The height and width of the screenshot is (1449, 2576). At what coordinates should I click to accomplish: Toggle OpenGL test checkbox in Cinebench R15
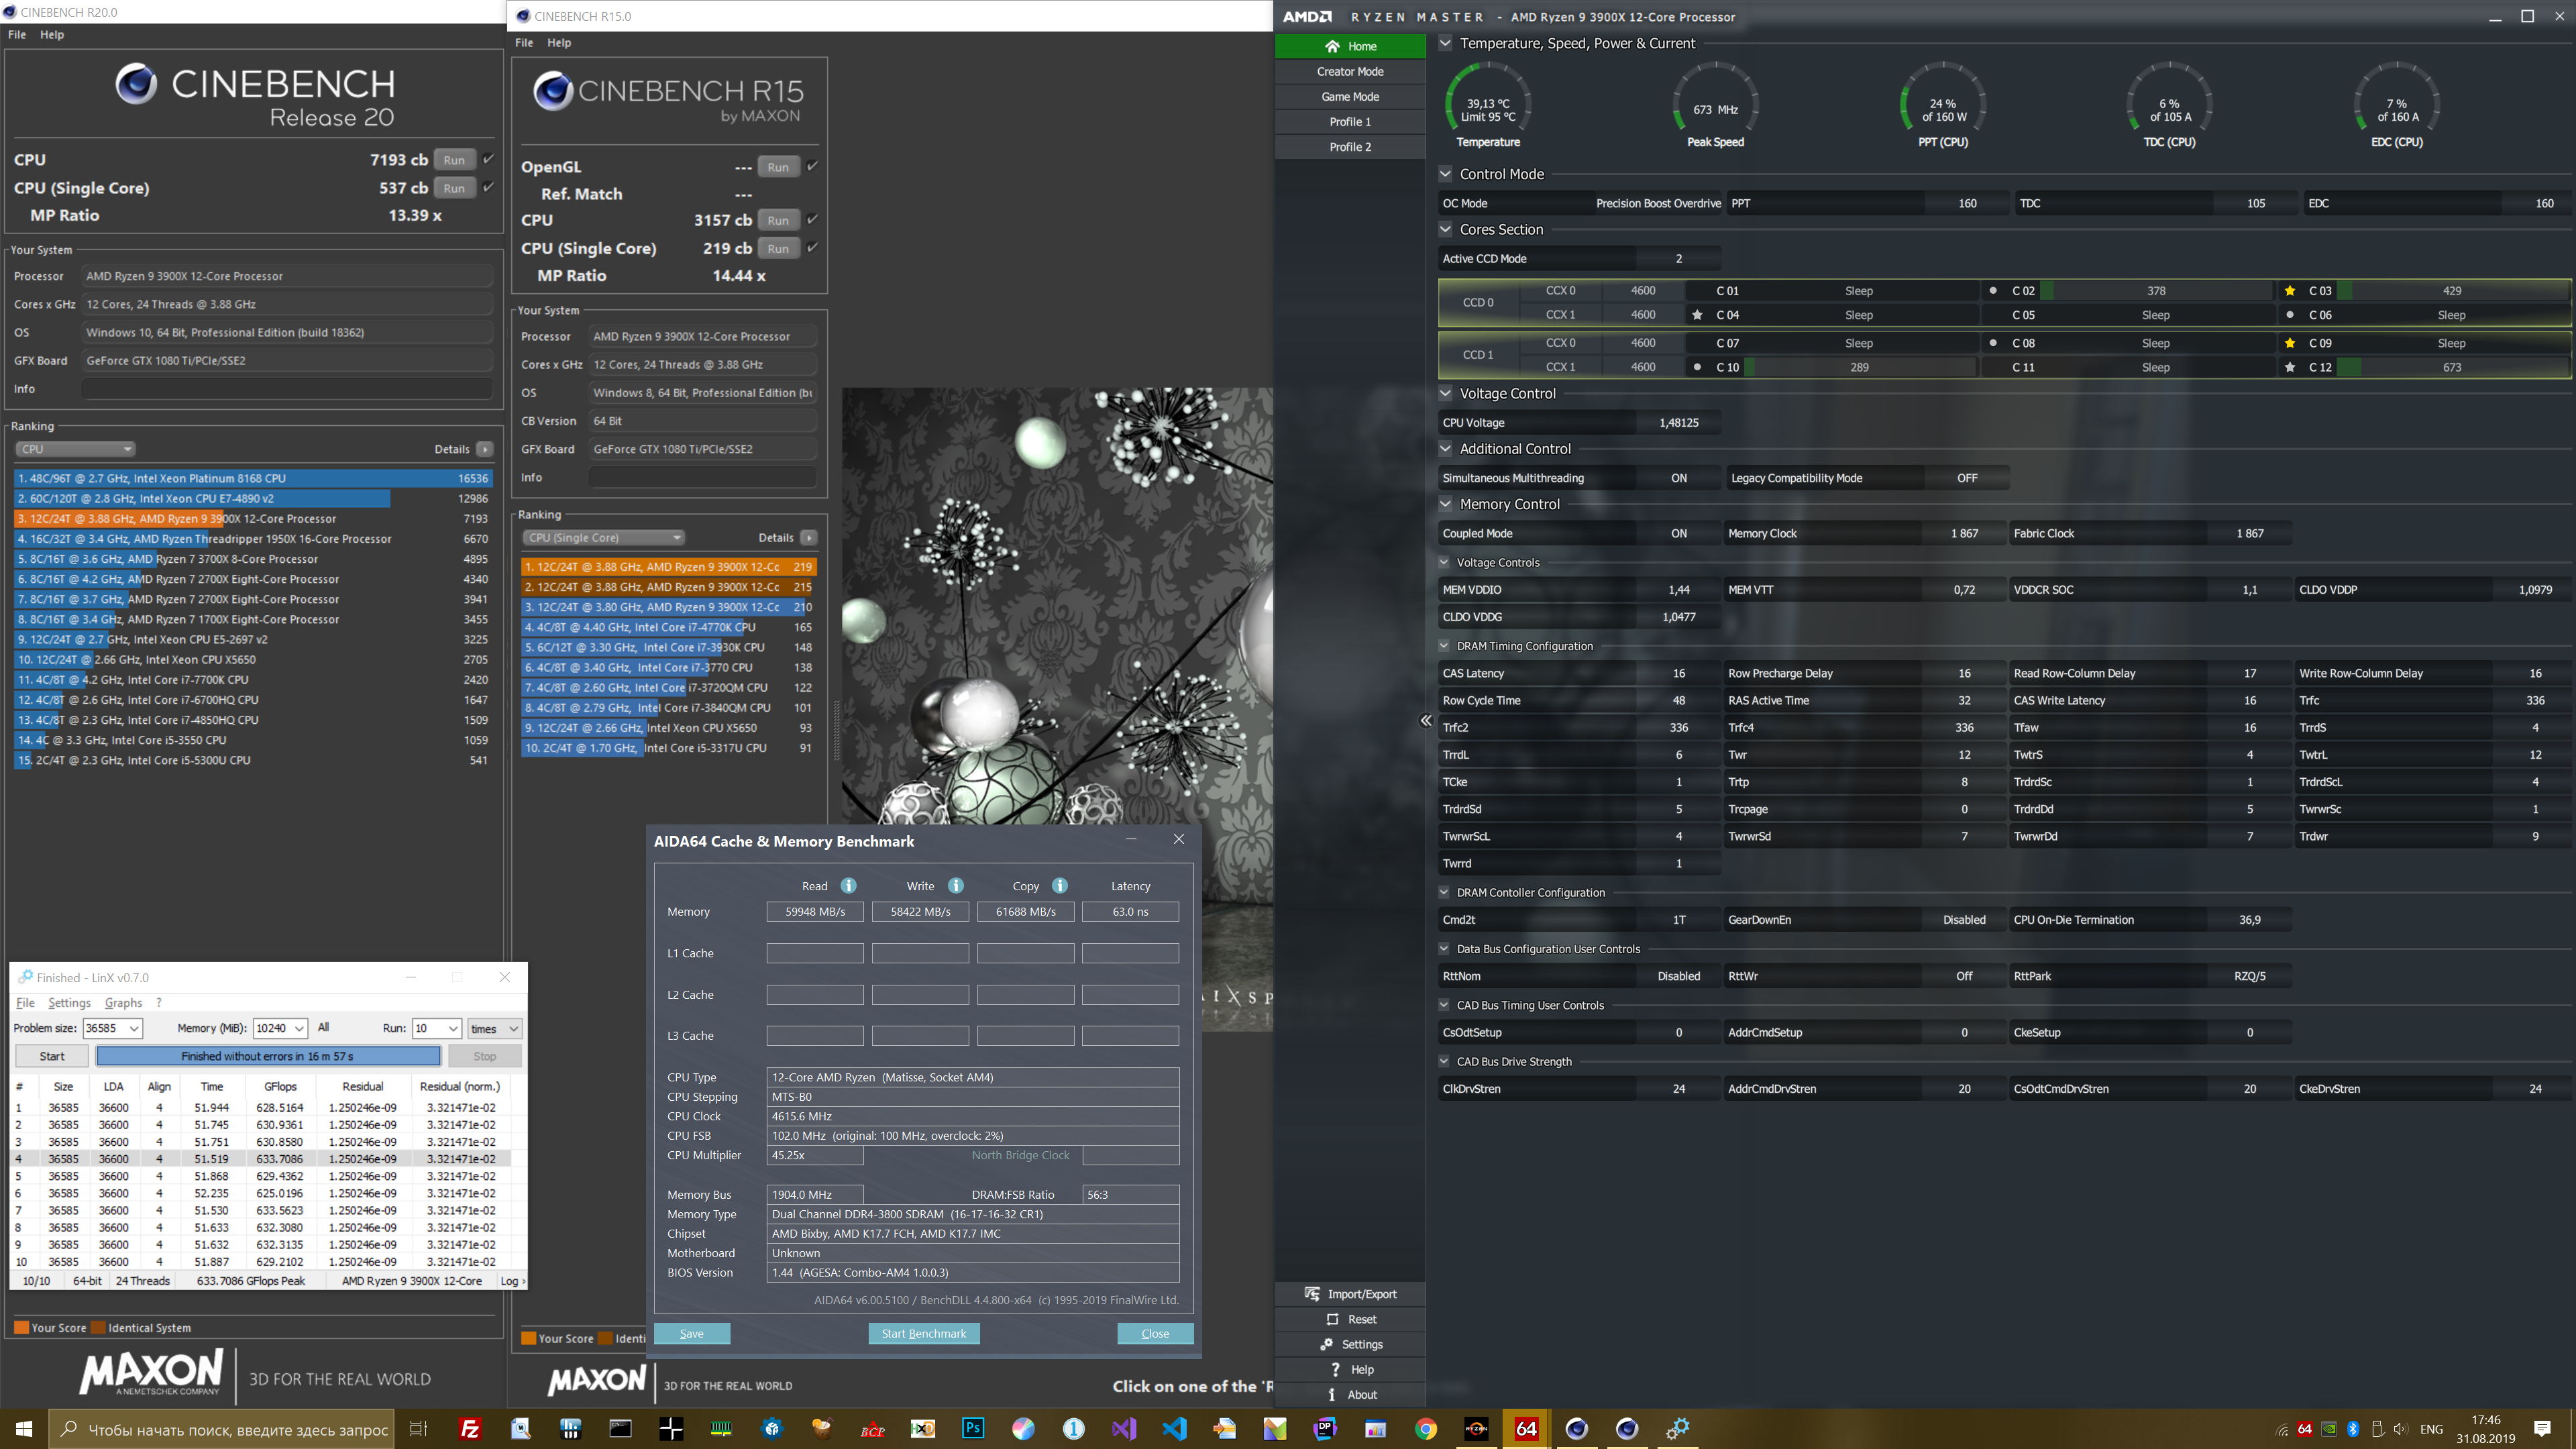click(812, 166)
